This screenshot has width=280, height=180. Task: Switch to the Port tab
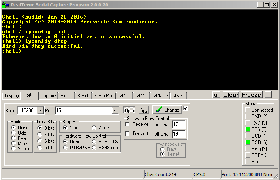28,95
